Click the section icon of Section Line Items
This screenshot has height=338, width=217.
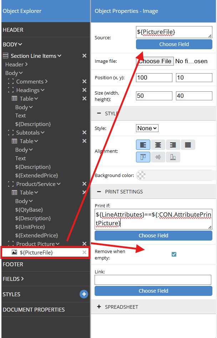tap(5, 56)
